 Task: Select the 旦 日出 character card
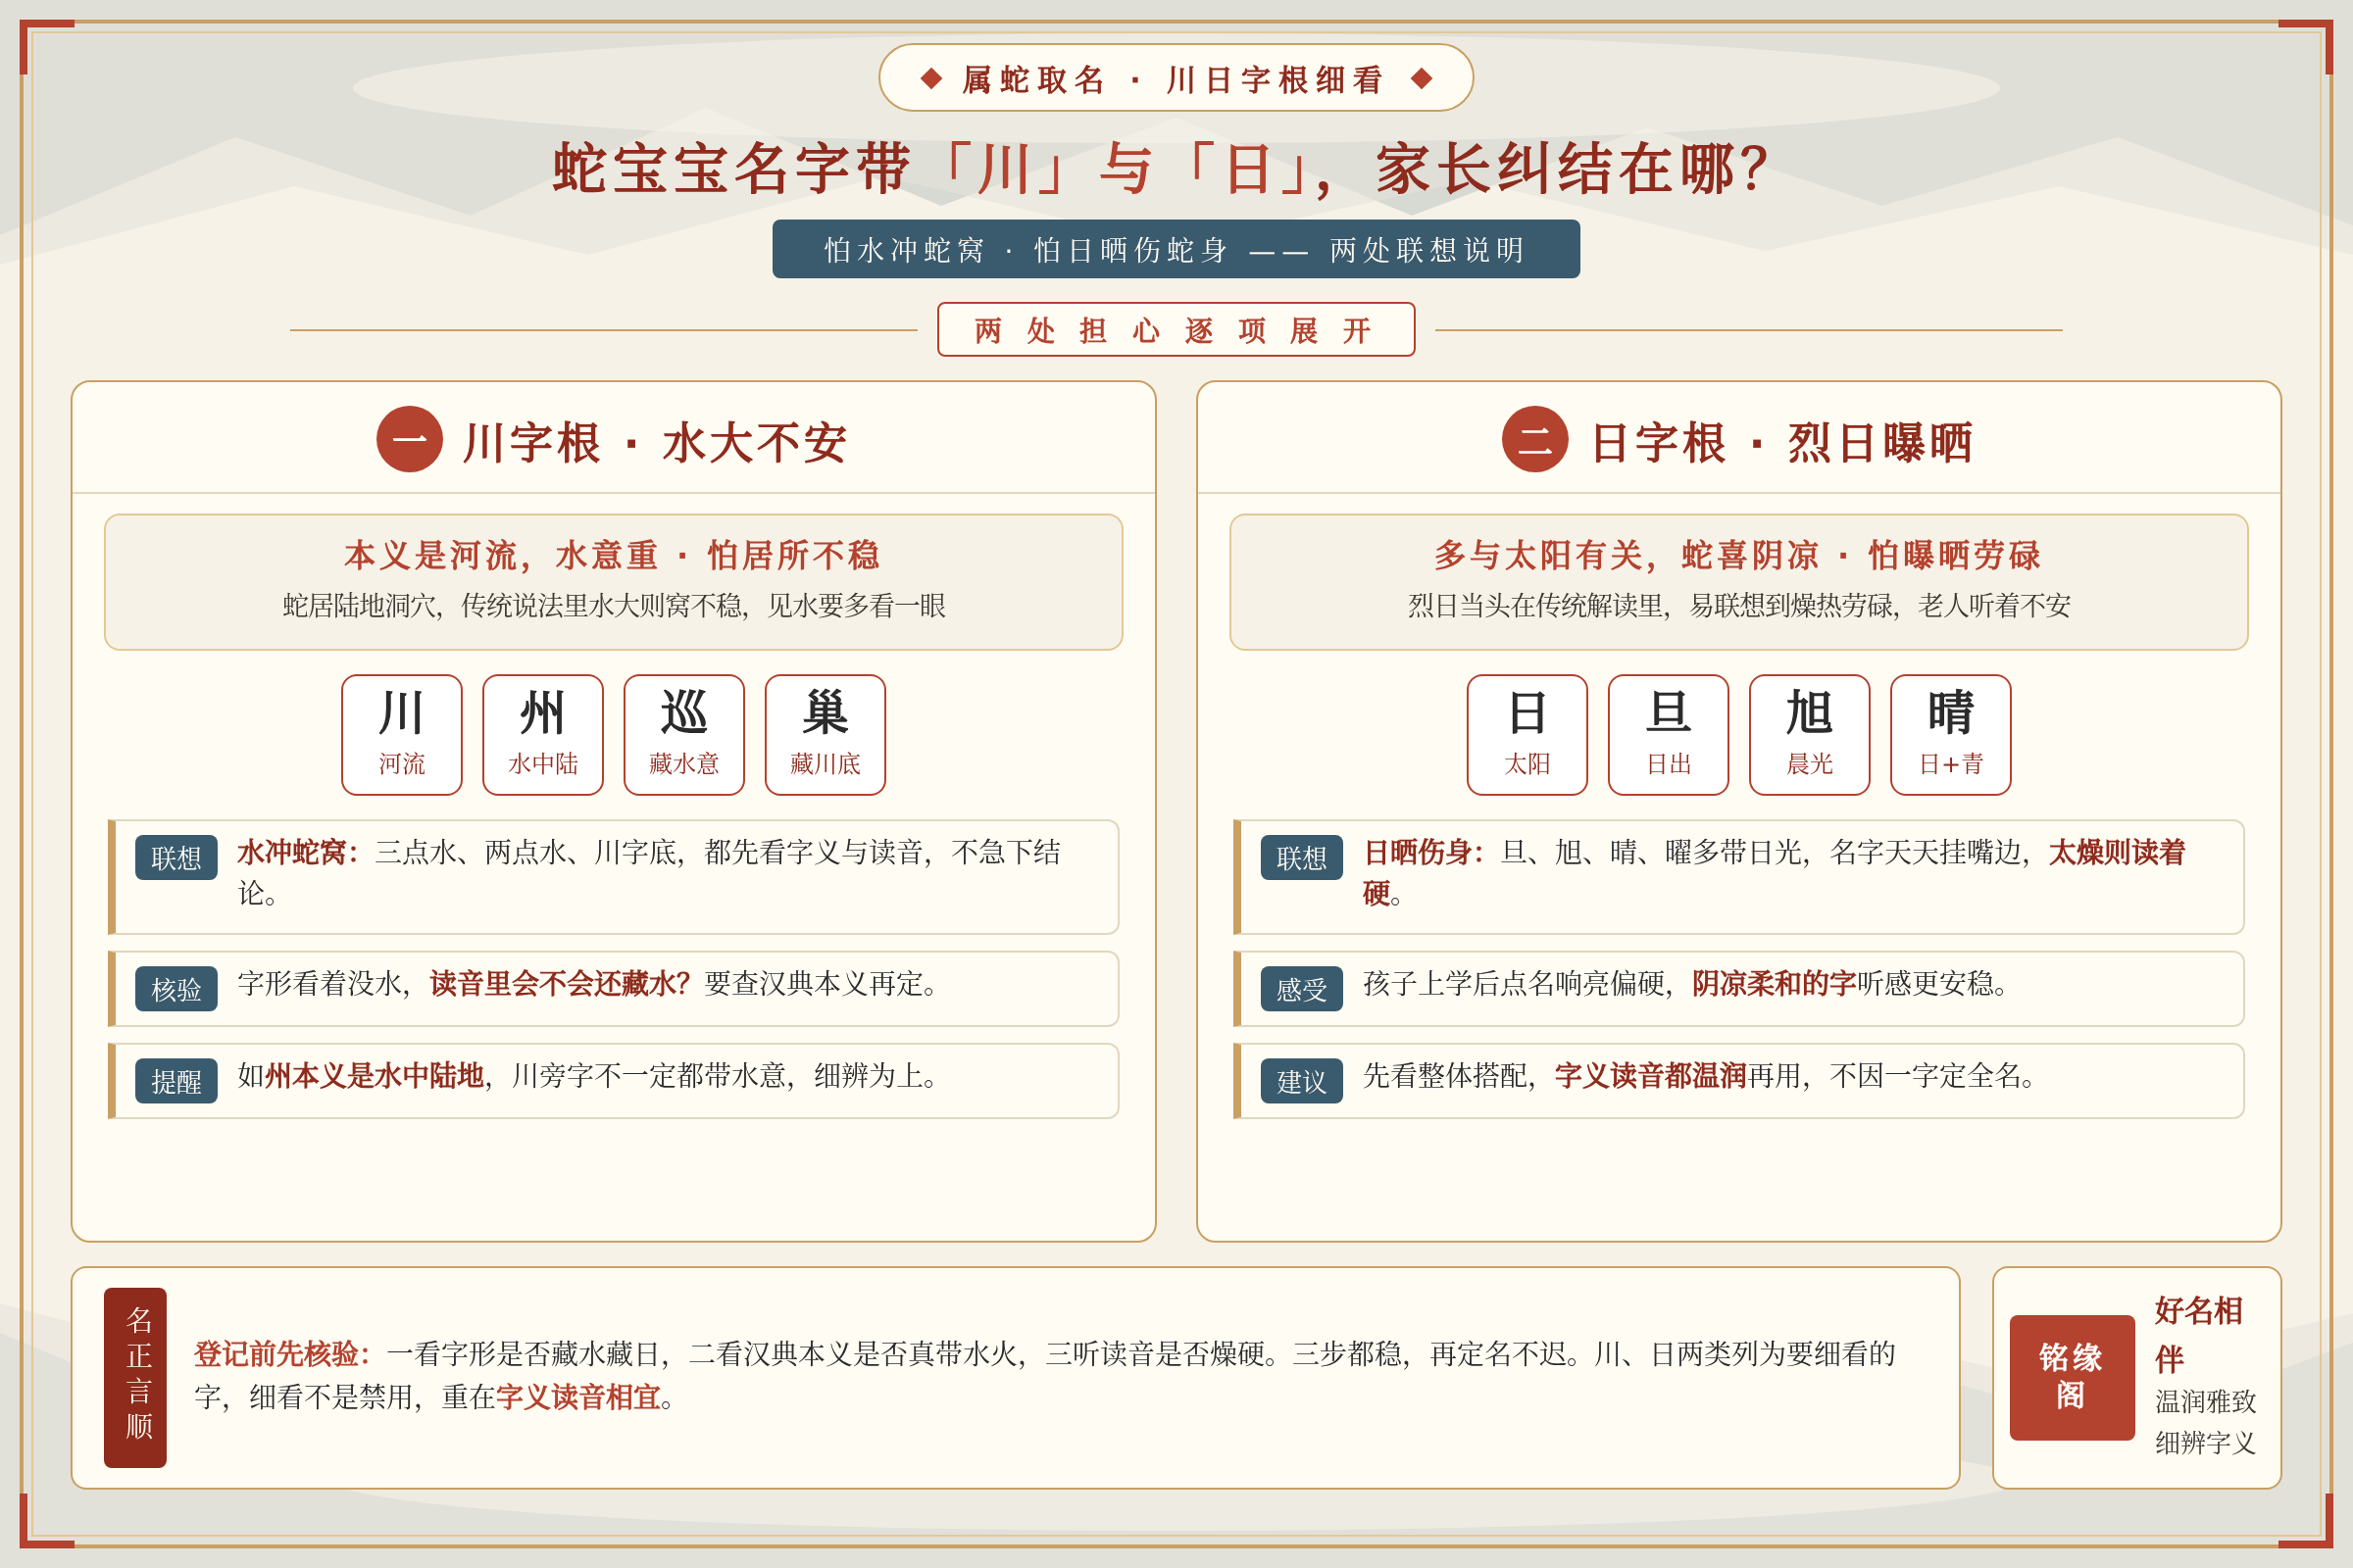1668,735
